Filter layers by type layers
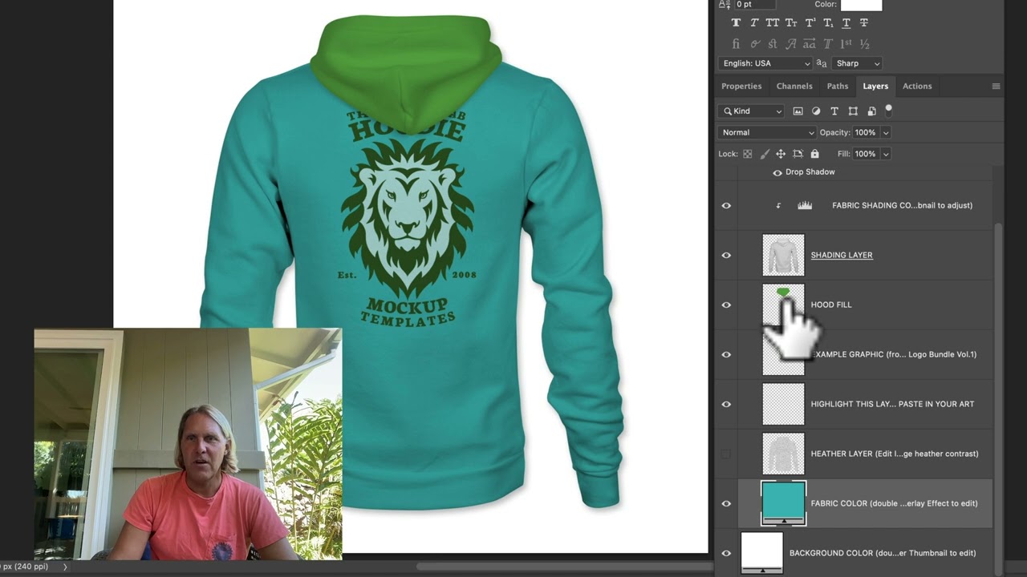This screenshot has width=1027, height=577. tap(834, 111)
